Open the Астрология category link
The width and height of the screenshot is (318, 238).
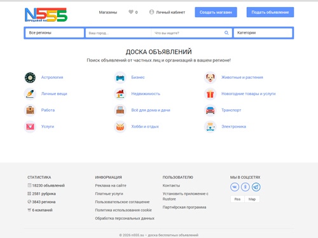pyautogui.click(x=52, y=77)
